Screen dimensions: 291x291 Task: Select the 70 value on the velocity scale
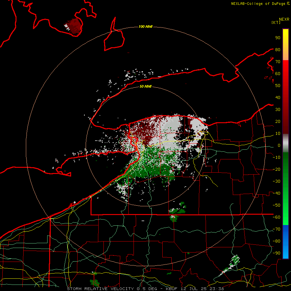278,62
